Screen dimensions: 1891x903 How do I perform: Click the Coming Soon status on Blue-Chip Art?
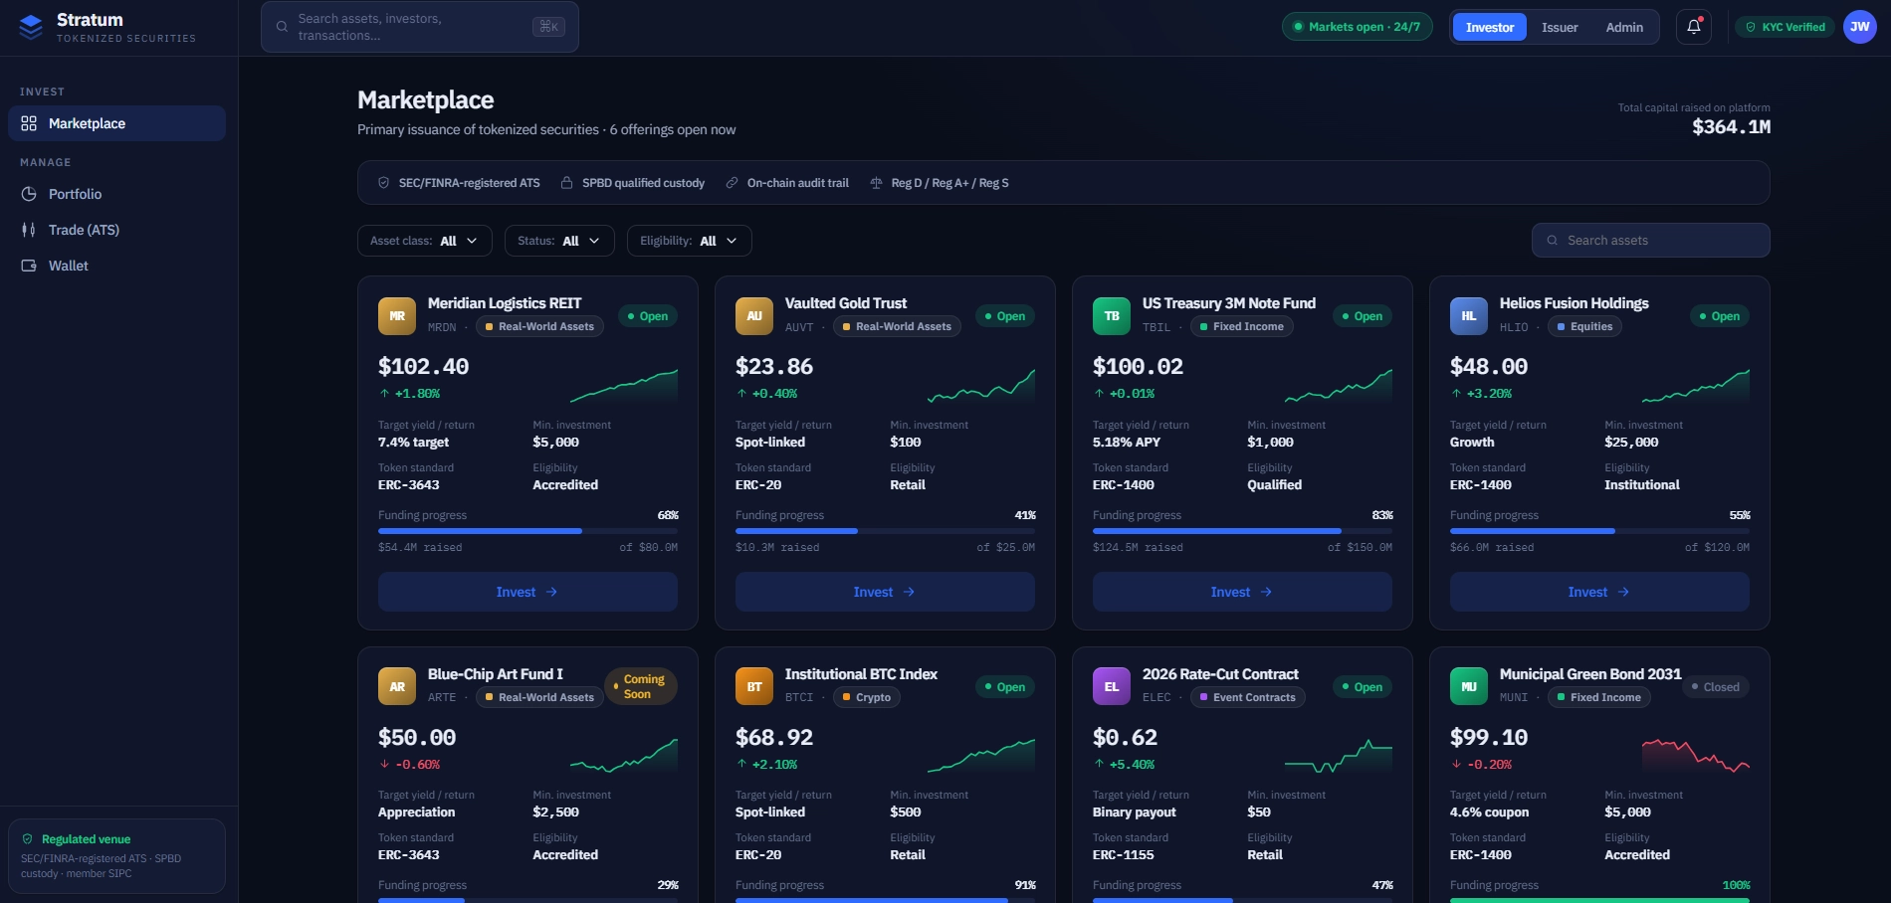(x=641, y=686)
